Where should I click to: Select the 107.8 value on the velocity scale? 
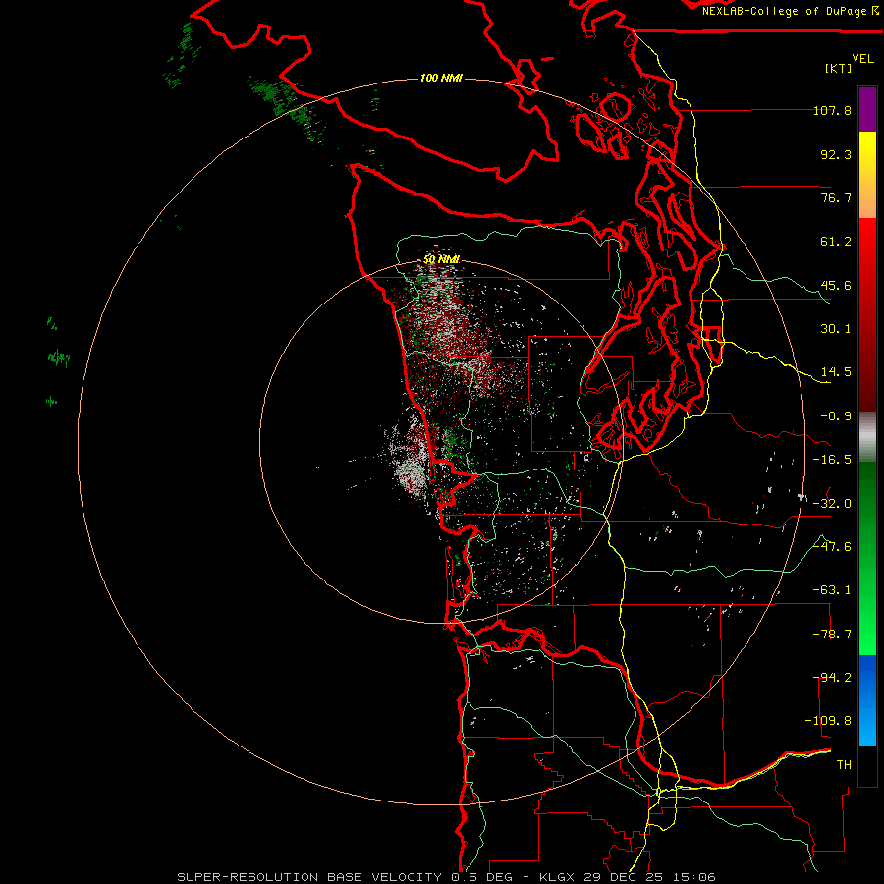(832, 110)
